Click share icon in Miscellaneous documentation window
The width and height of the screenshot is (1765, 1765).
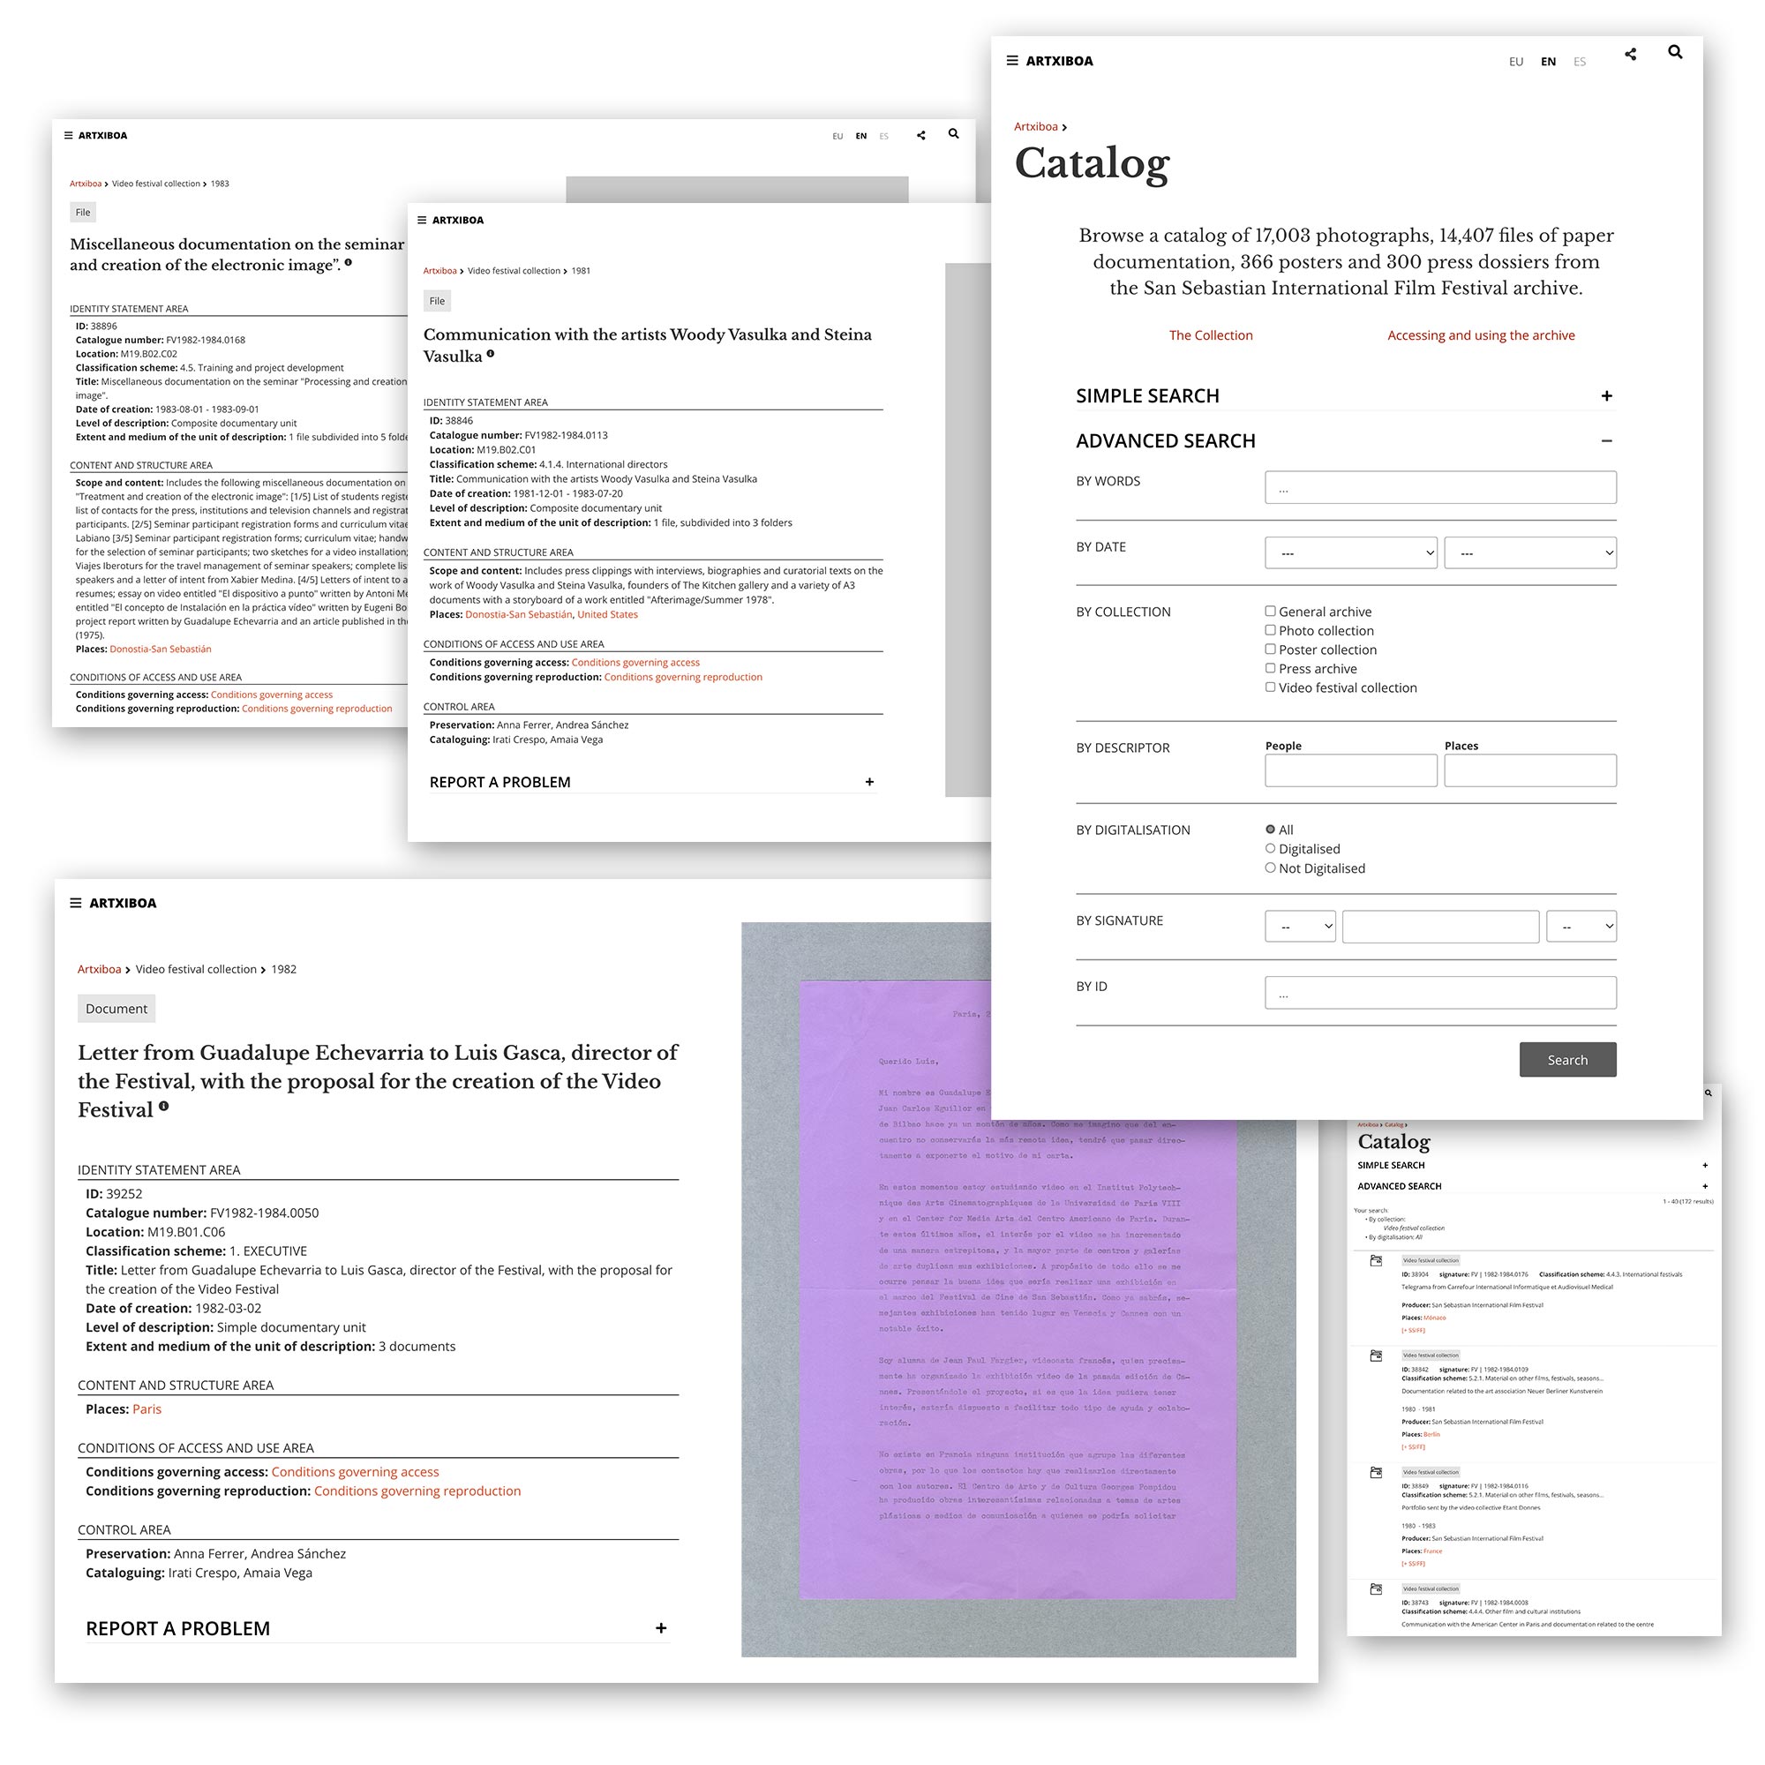920,135
